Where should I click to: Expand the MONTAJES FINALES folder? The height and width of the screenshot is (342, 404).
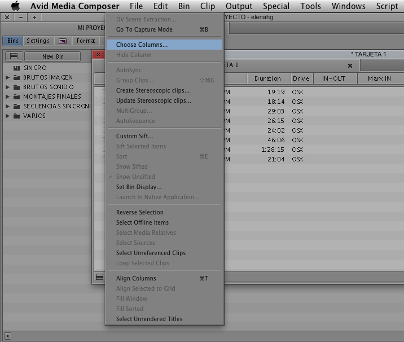(7, 97)
